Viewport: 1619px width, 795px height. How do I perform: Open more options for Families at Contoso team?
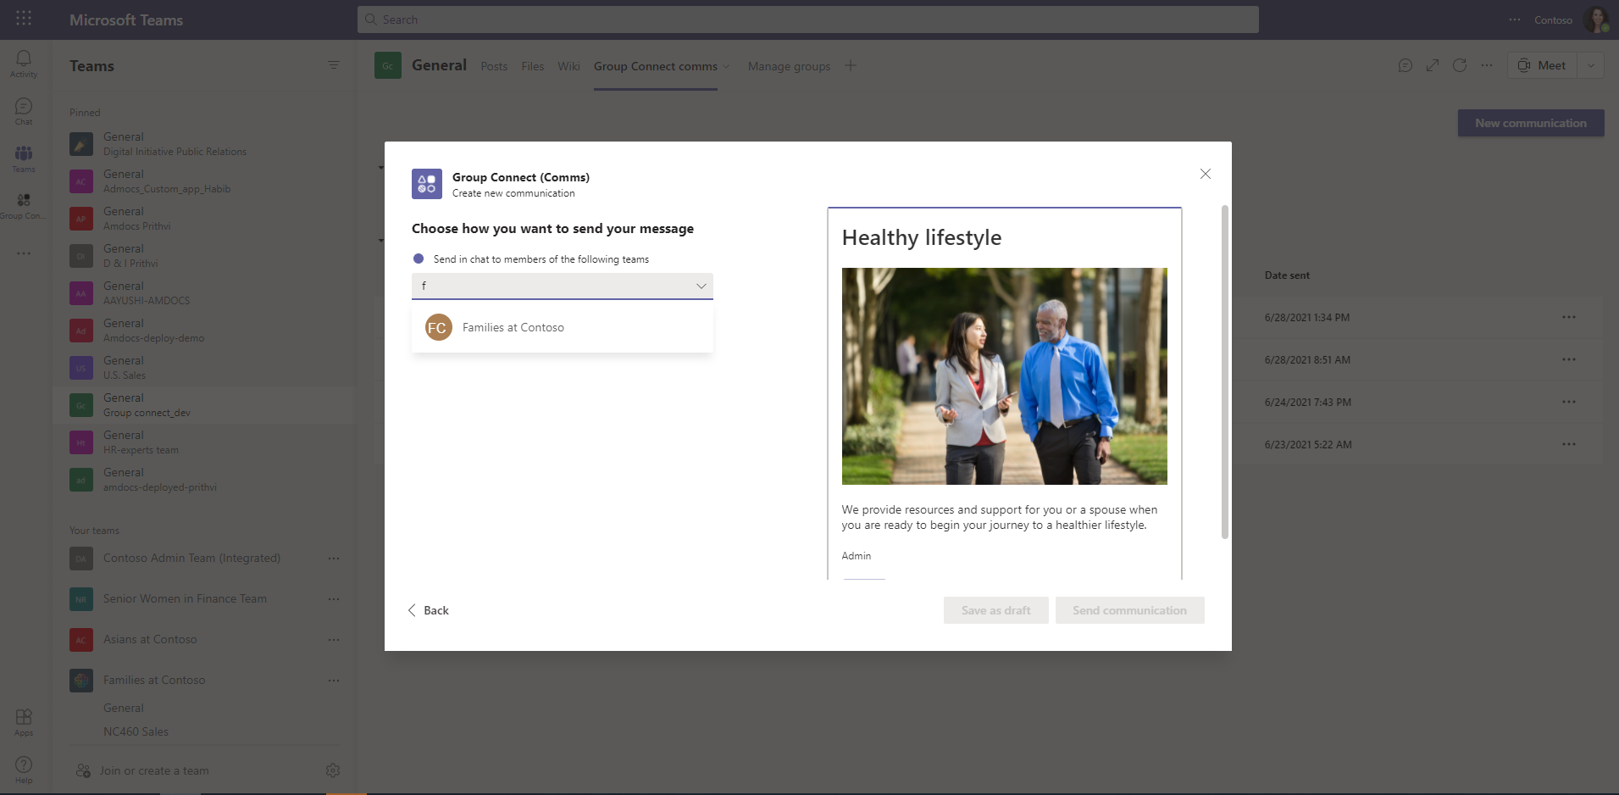tap(334, 681)
